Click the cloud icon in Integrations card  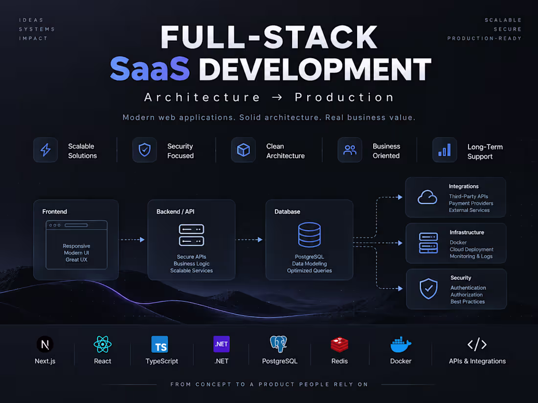coord(427,197)
